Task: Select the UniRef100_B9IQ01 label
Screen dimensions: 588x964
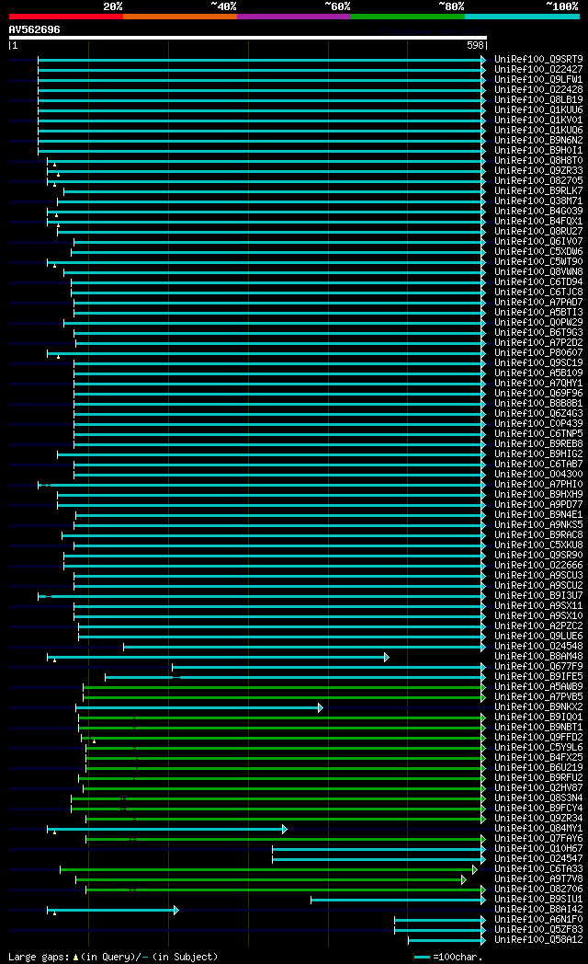Action: click(x=539, y=717)
